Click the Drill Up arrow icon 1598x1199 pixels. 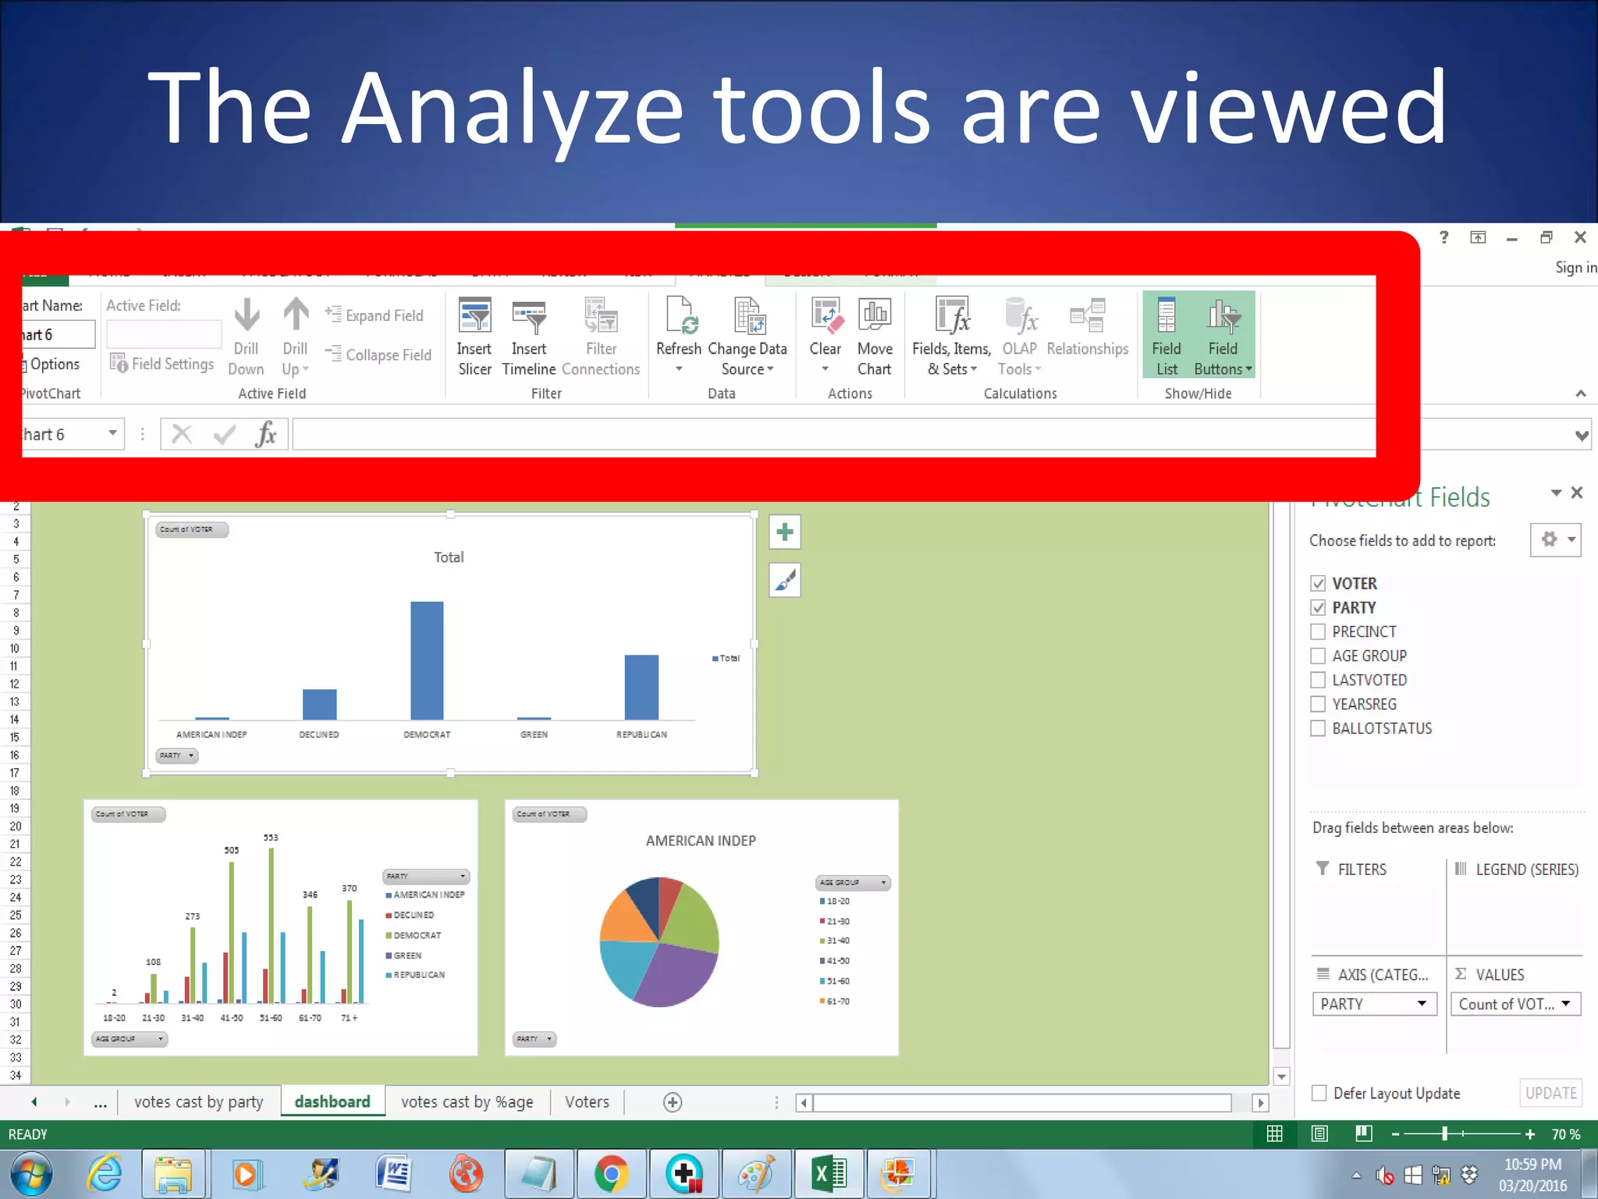296,315
